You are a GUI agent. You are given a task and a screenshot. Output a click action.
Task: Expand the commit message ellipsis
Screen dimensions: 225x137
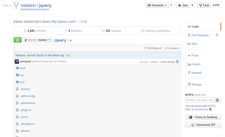pos(68,55)
